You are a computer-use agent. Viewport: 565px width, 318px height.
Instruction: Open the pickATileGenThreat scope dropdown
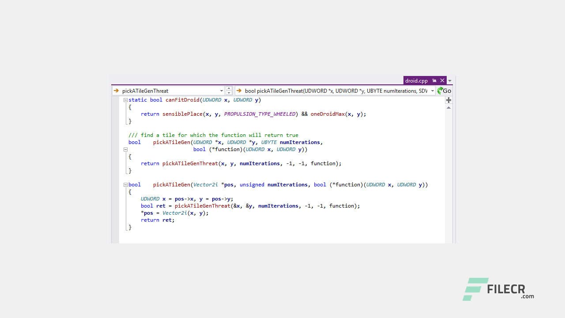(x=221, y=91)
